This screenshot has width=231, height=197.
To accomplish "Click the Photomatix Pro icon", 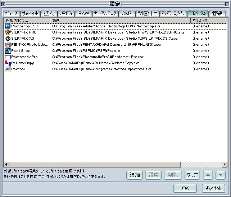I will click(8, 57).
